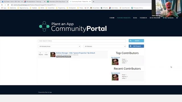
Task: Click the Proposed status tag
Action: pos(59,57)
